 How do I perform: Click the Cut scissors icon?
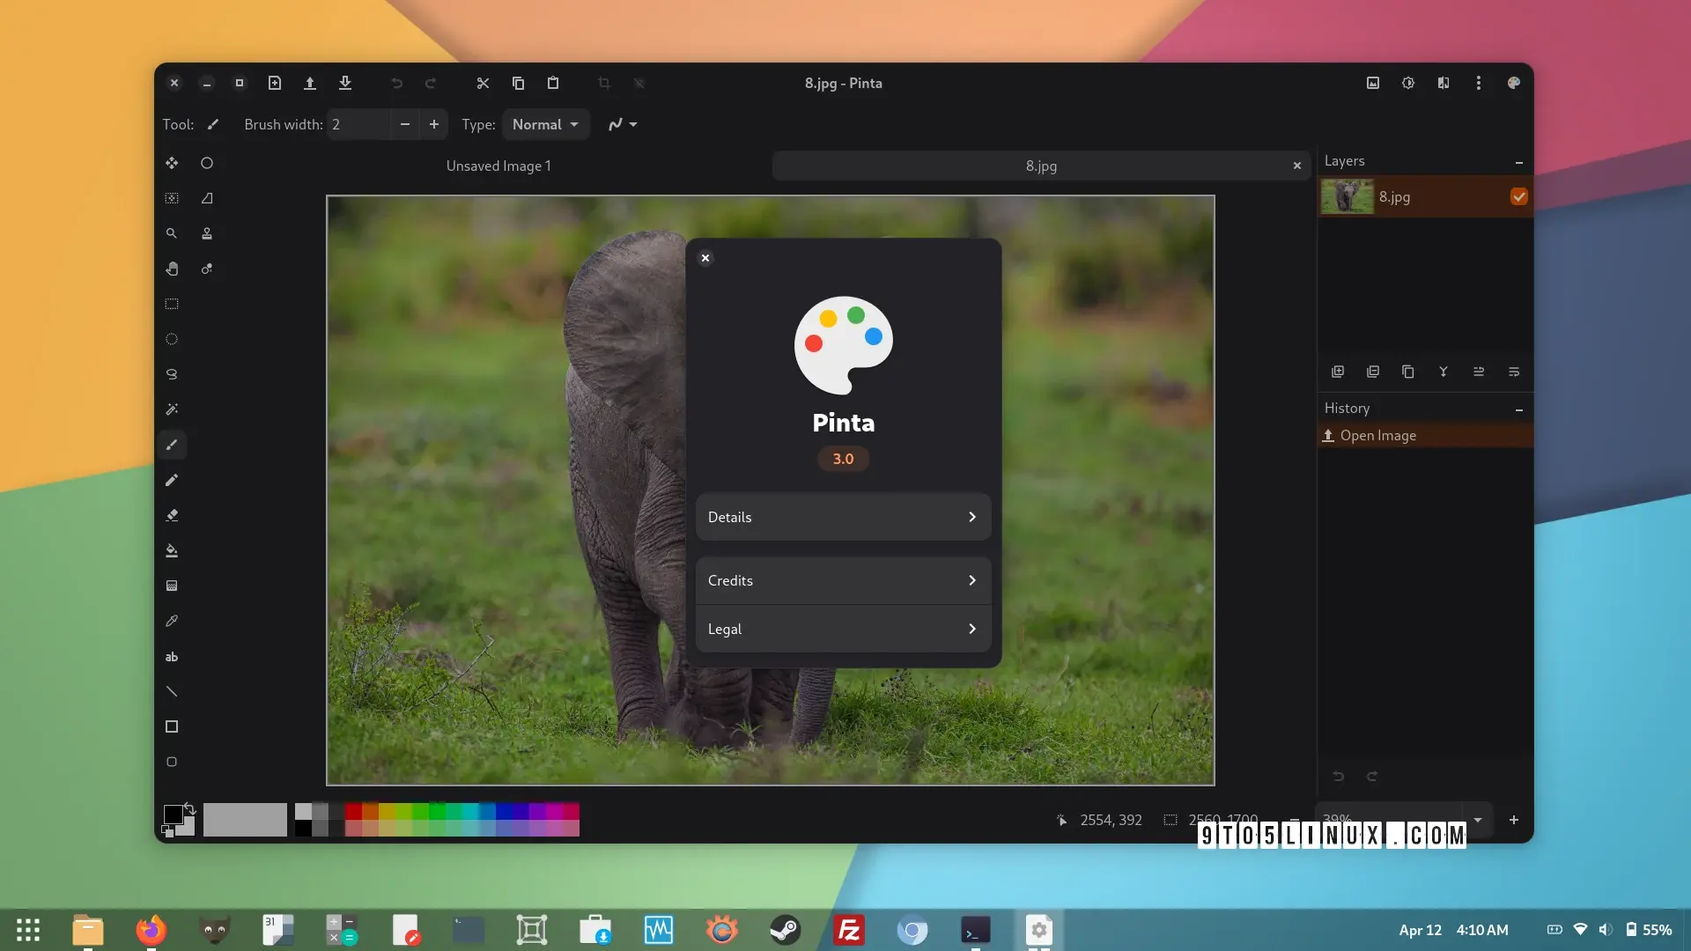483,83
